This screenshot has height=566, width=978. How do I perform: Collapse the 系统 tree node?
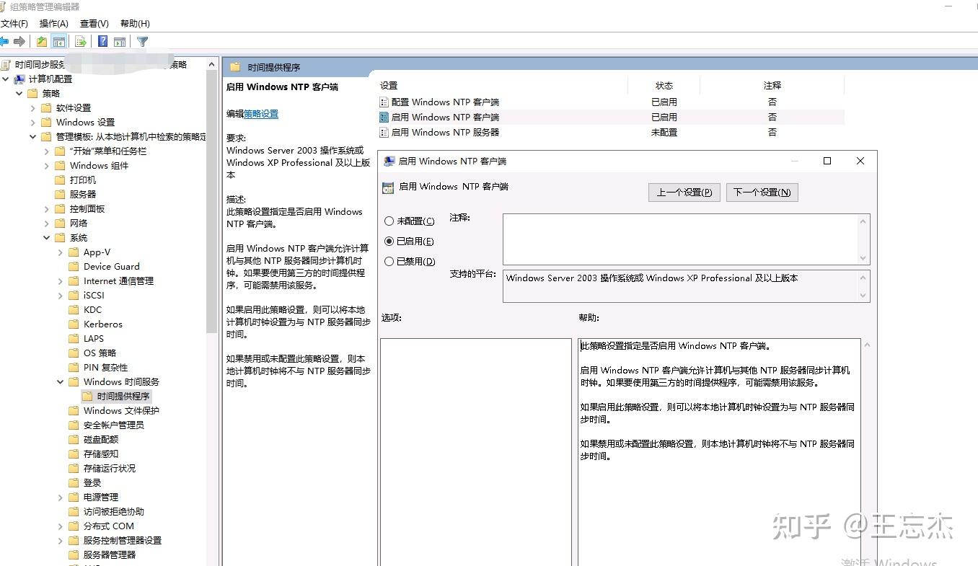[x=47, y=238]
